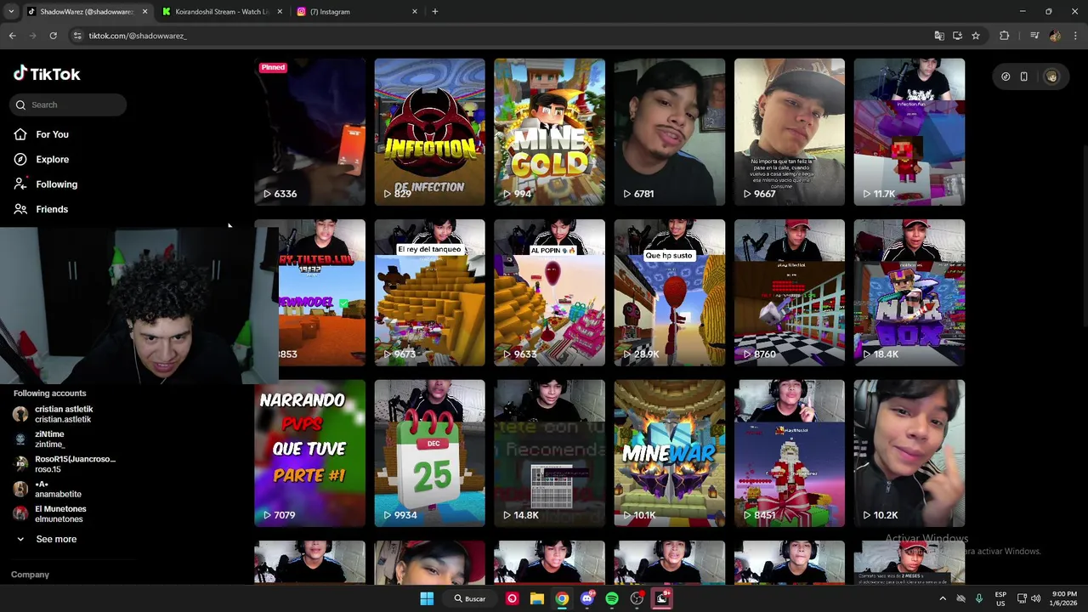Open the video with 11.7K views

coord(909,132)
